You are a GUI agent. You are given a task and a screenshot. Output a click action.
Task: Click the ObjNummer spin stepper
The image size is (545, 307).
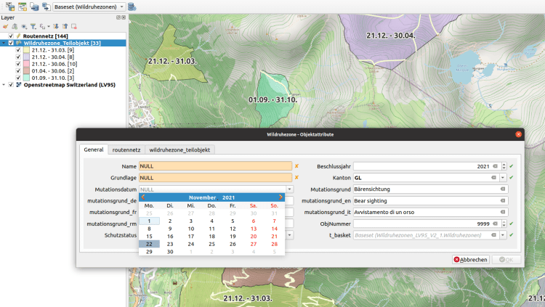pos(504,224)
